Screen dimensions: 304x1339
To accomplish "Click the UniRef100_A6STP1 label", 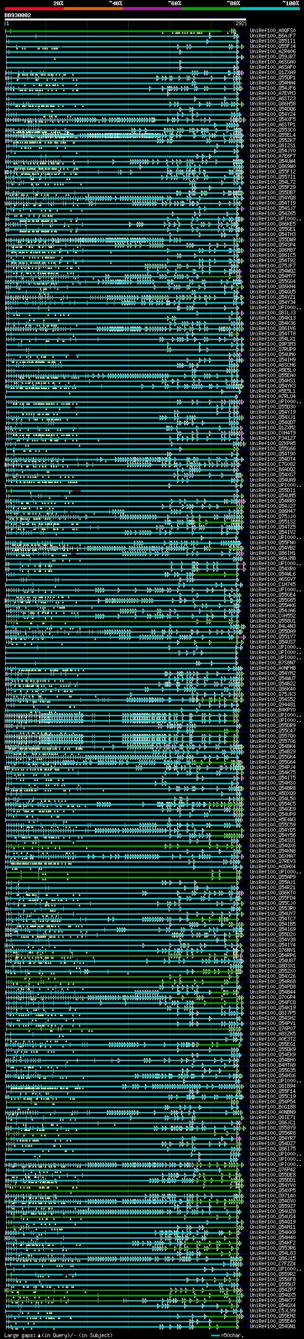I will (273, 125).
